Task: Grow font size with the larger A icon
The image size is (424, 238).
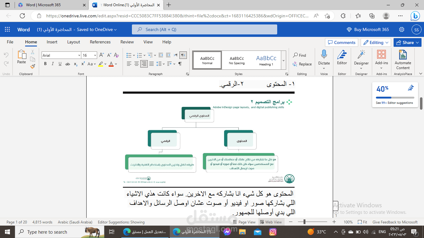Action: coord(101,55)
